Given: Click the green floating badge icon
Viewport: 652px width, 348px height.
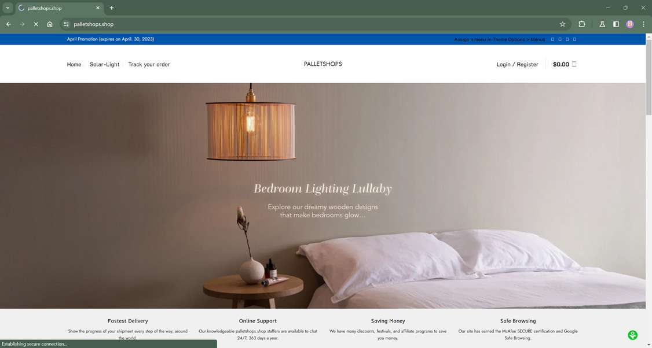Looking at the screenshot, I should (x=632, y=335).
